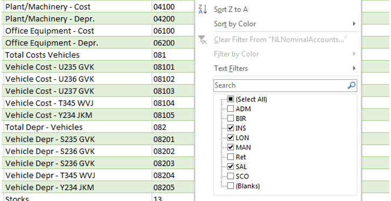The image size is (391, 201).
Task: Select account code cell 082
Action: [173, 127]
